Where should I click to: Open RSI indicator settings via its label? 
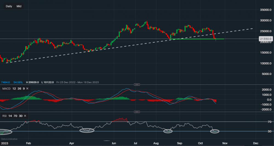pos(4,116)
